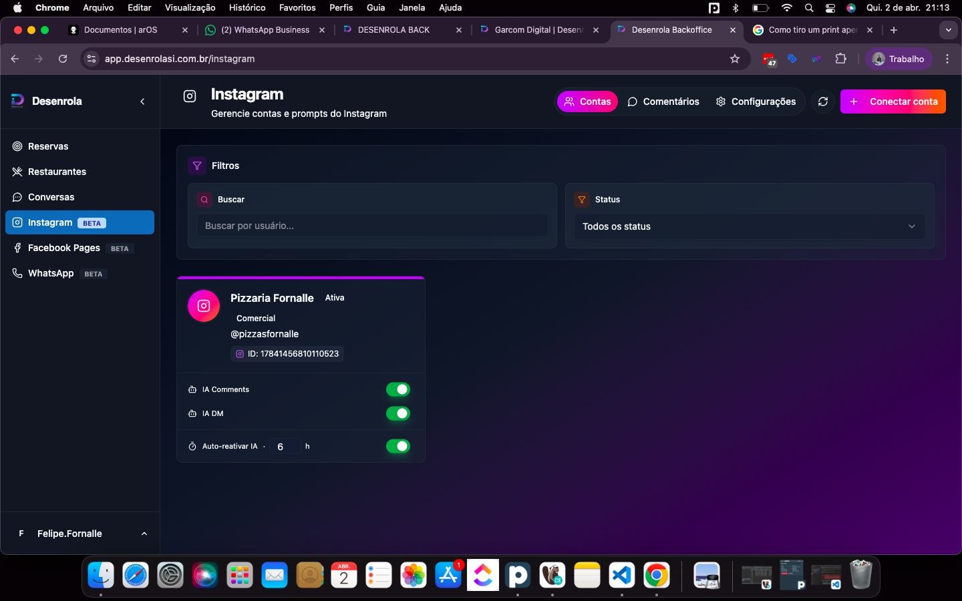Open the Todos os status dropdown

click(749, 226)
